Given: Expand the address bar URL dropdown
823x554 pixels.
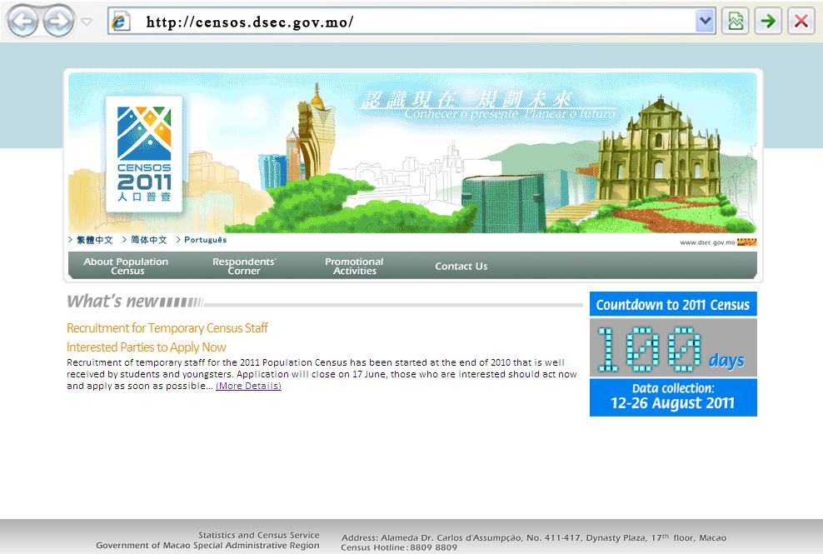Looking at the screenshot, I should (x=705, y=22).
